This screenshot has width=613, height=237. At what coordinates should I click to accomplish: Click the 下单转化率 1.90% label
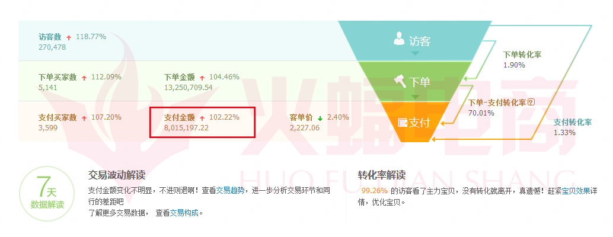click(x=522, y=59)
